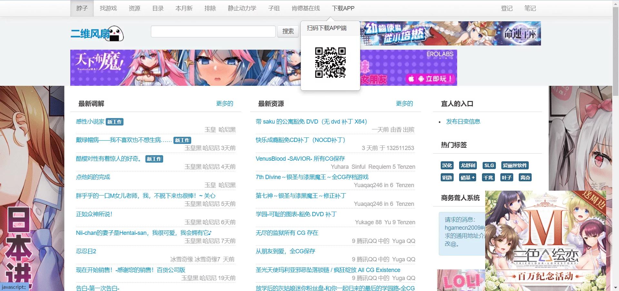Go to the 目录 menu item
This screenshot has width=619, height=291.
(158, 8)
